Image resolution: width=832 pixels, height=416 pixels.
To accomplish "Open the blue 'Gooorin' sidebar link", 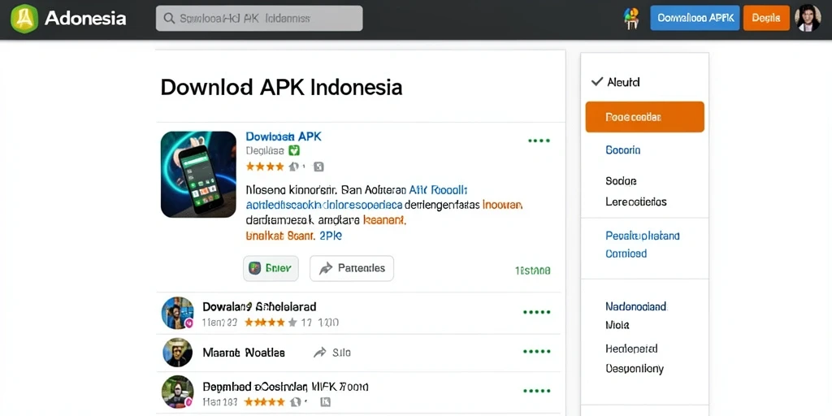I will click(x=623, y=150).
